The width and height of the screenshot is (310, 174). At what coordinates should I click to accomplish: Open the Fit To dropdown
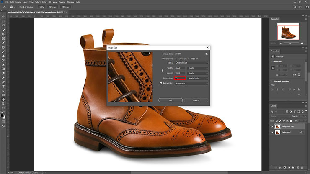(x=192, y=63)
